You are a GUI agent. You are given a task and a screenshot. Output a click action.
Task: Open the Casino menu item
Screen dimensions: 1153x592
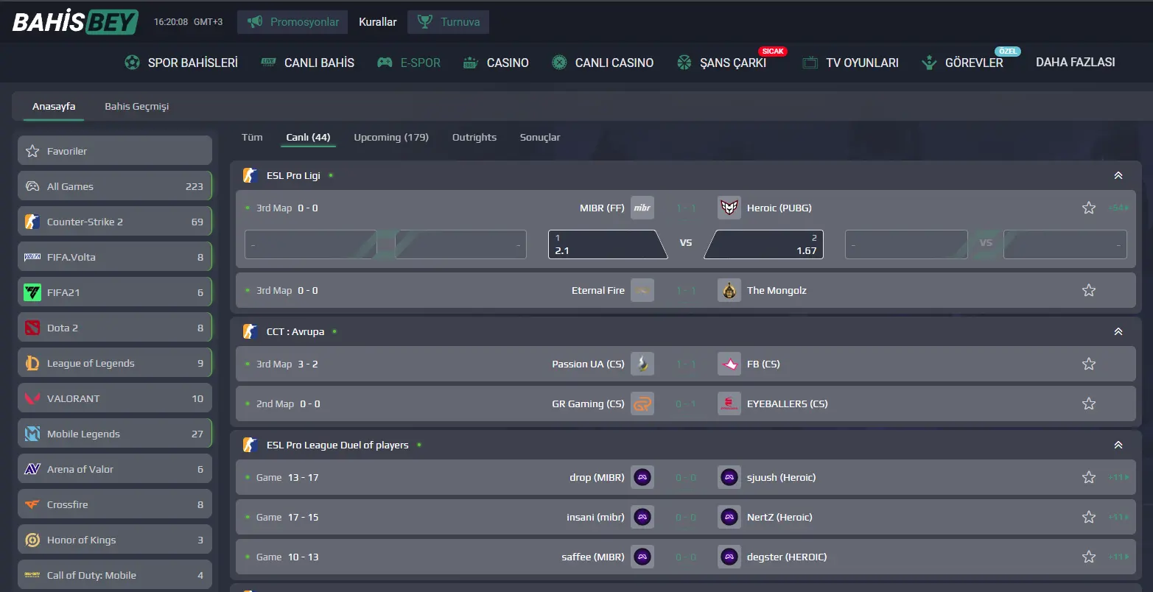496,63
